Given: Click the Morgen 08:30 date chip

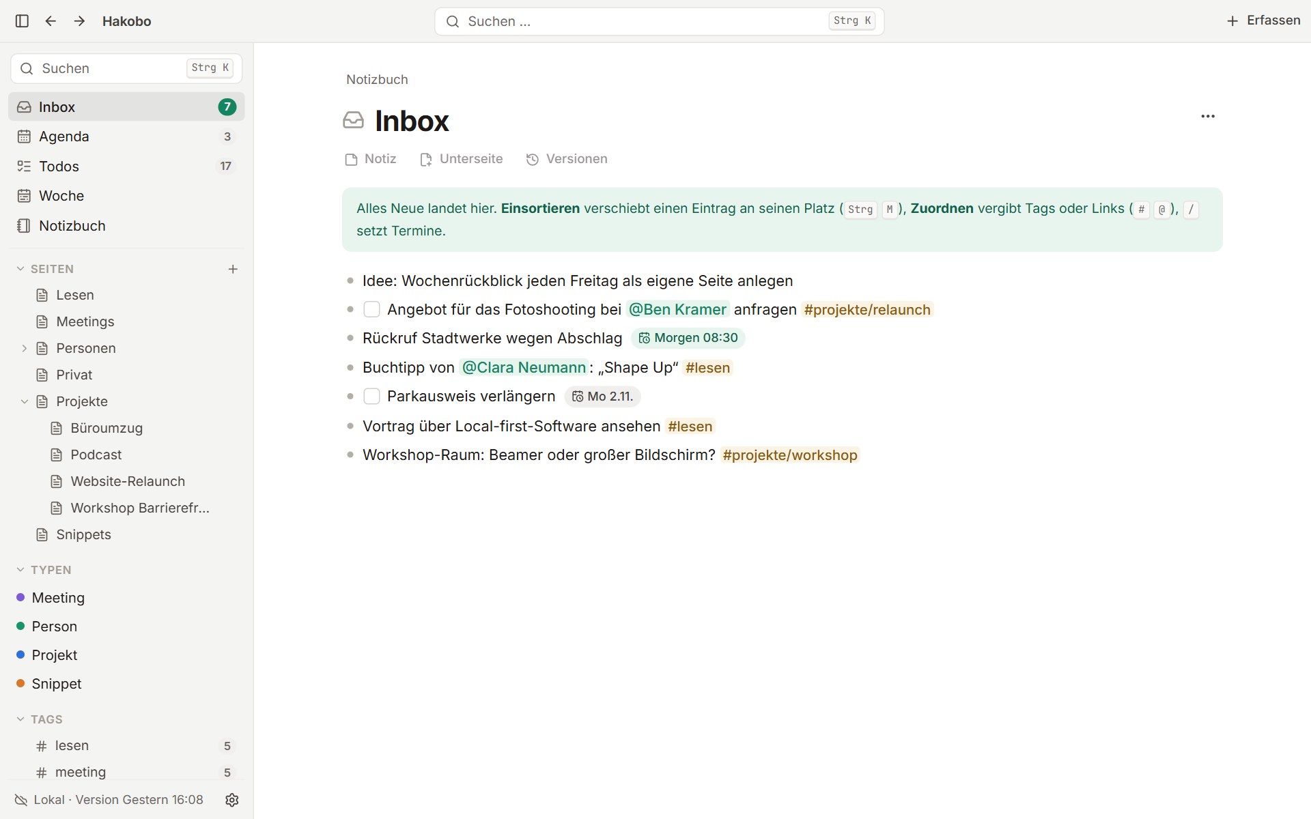Looking at the screenshot, I should coord(688,338).
